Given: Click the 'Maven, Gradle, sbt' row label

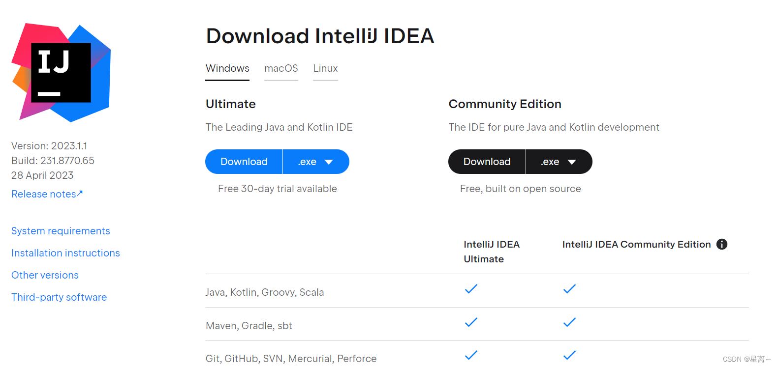Looking at the screenshot, I should coord(249,326).
